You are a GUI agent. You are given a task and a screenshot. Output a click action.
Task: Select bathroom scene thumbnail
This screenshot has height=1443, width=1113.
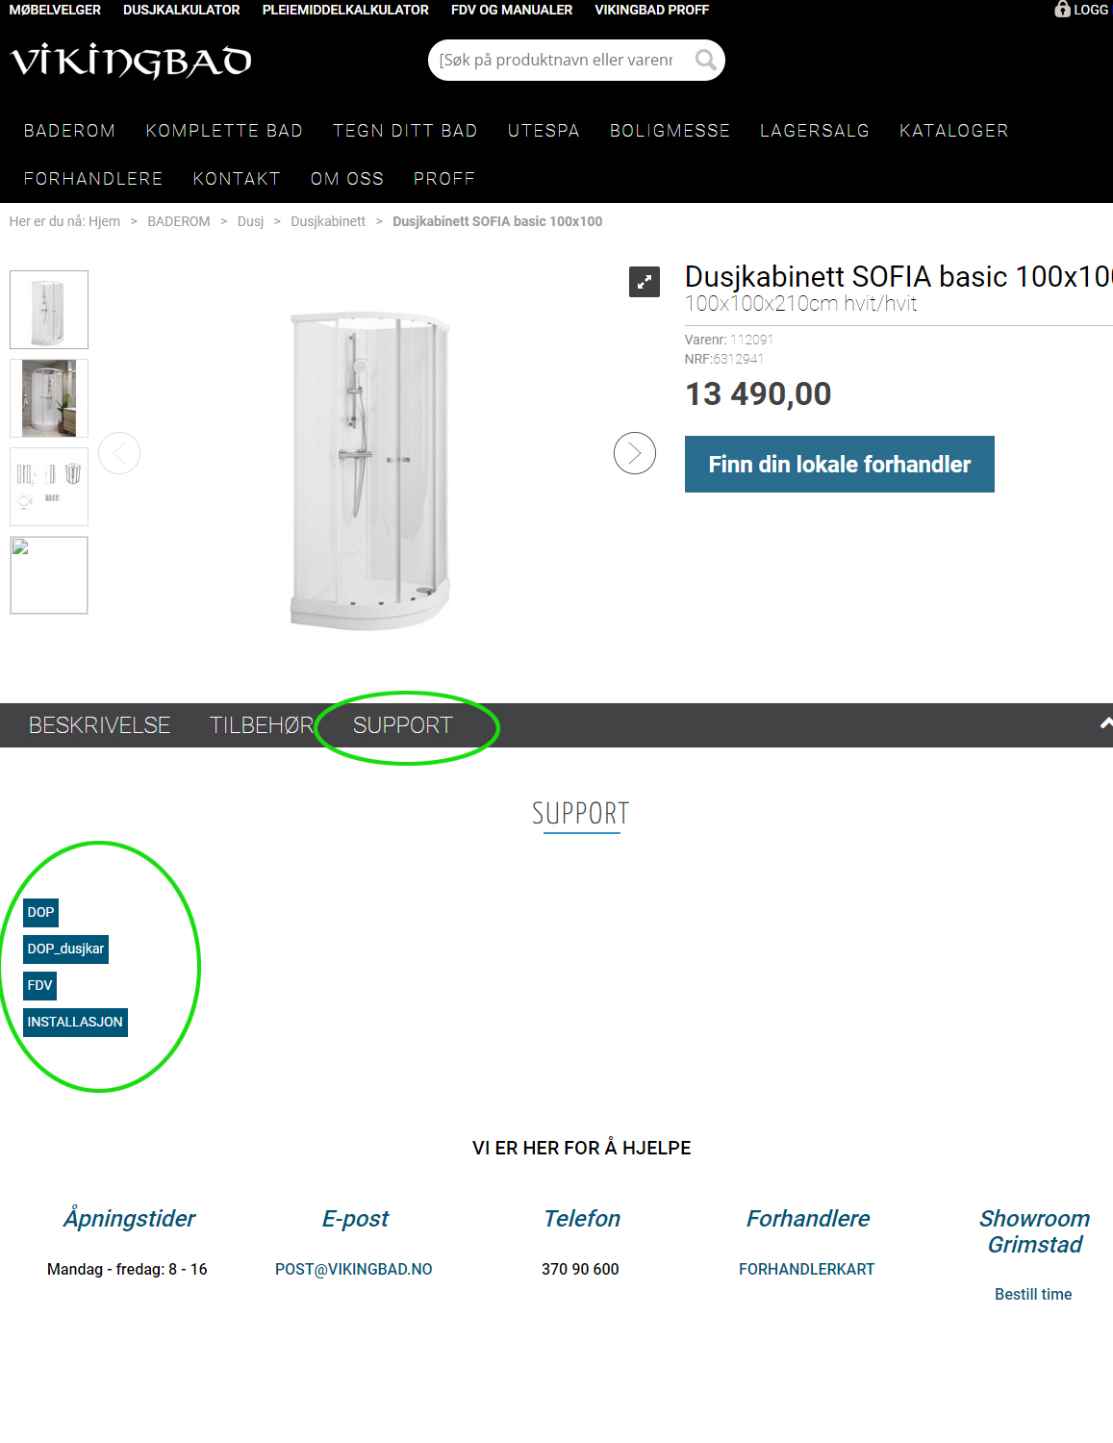[x=49, y=398]
